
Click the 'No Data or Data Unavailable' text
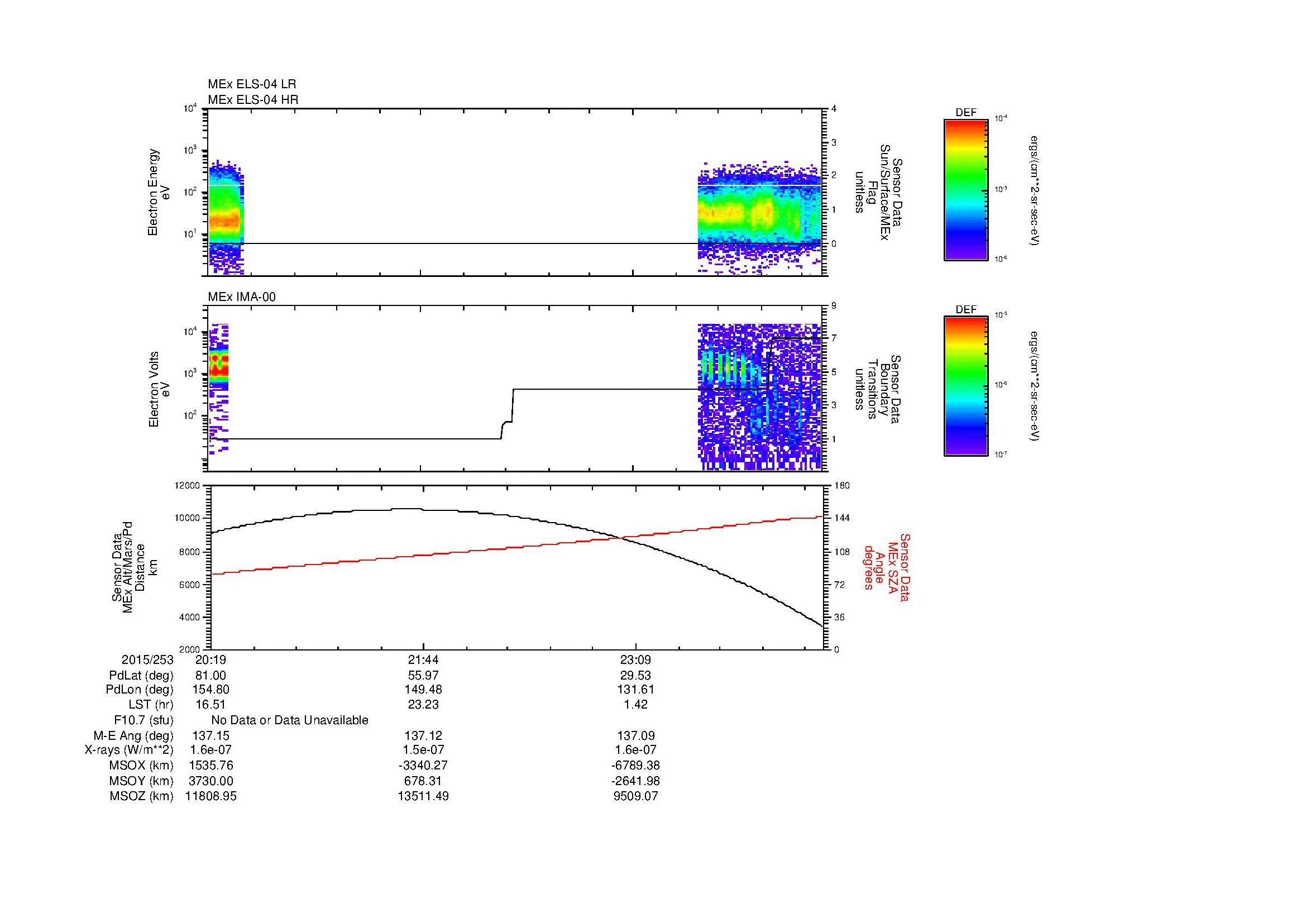pos(290,720)
